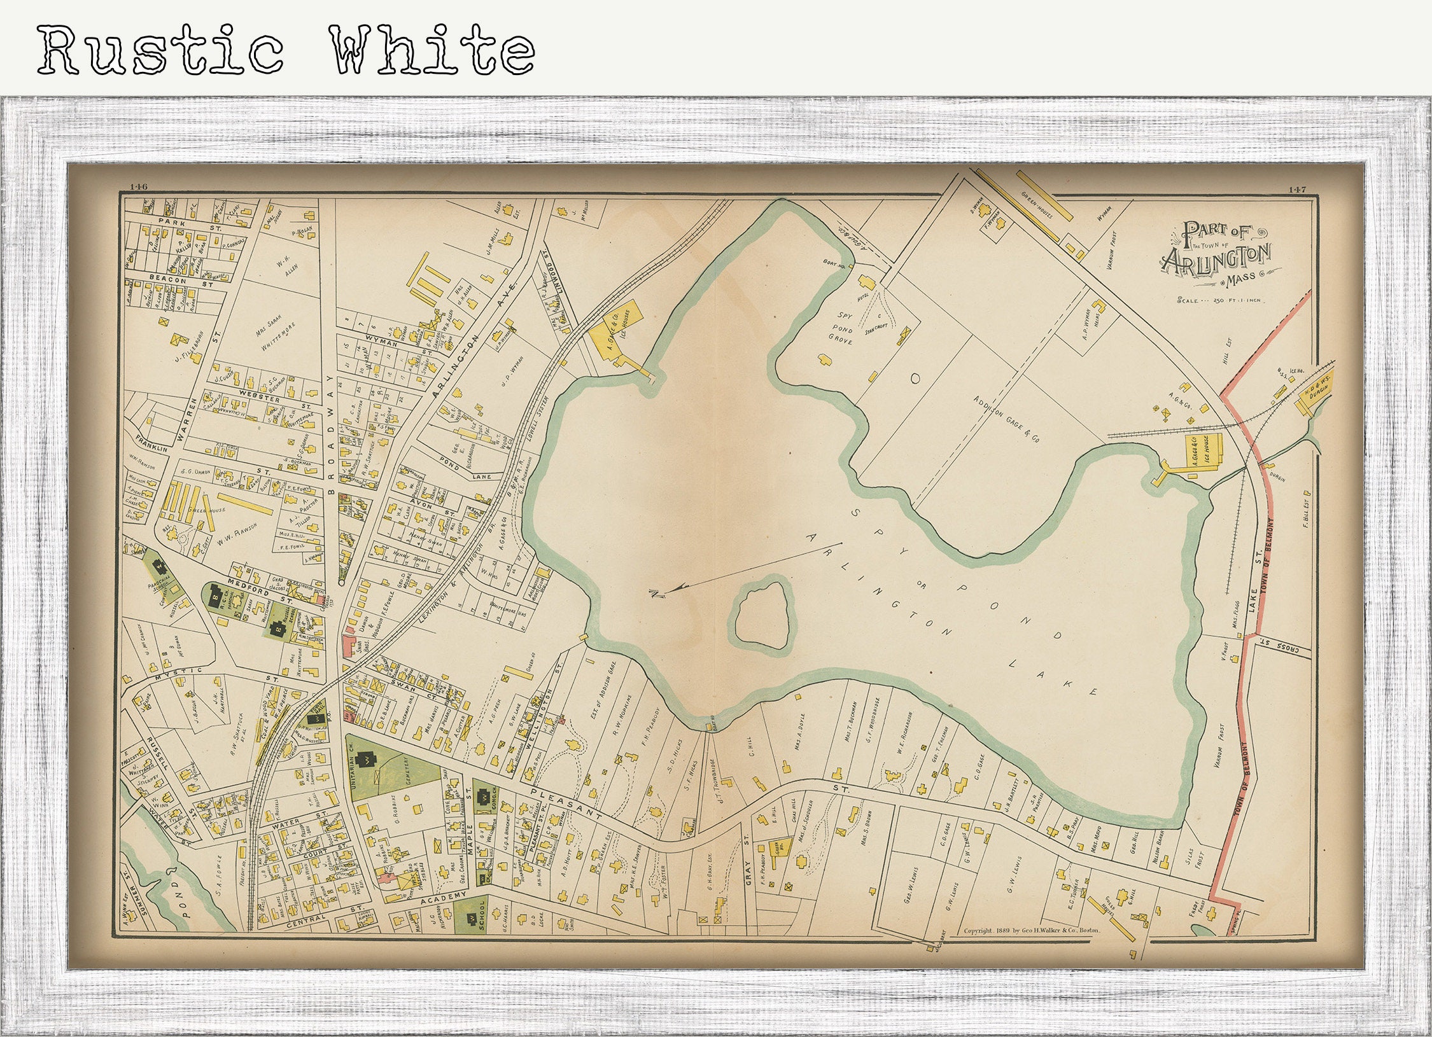Click the 'BEACON ST' street label

click(x=180, y=281)
